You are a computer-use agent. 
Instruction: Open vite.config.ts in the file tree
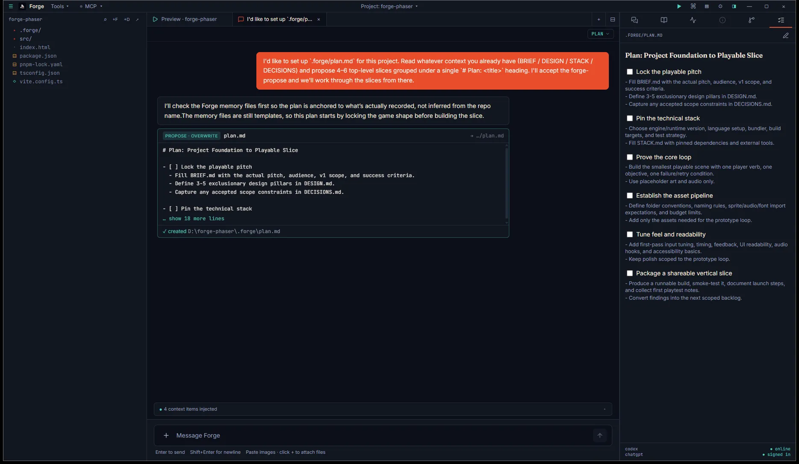point(41,82)
